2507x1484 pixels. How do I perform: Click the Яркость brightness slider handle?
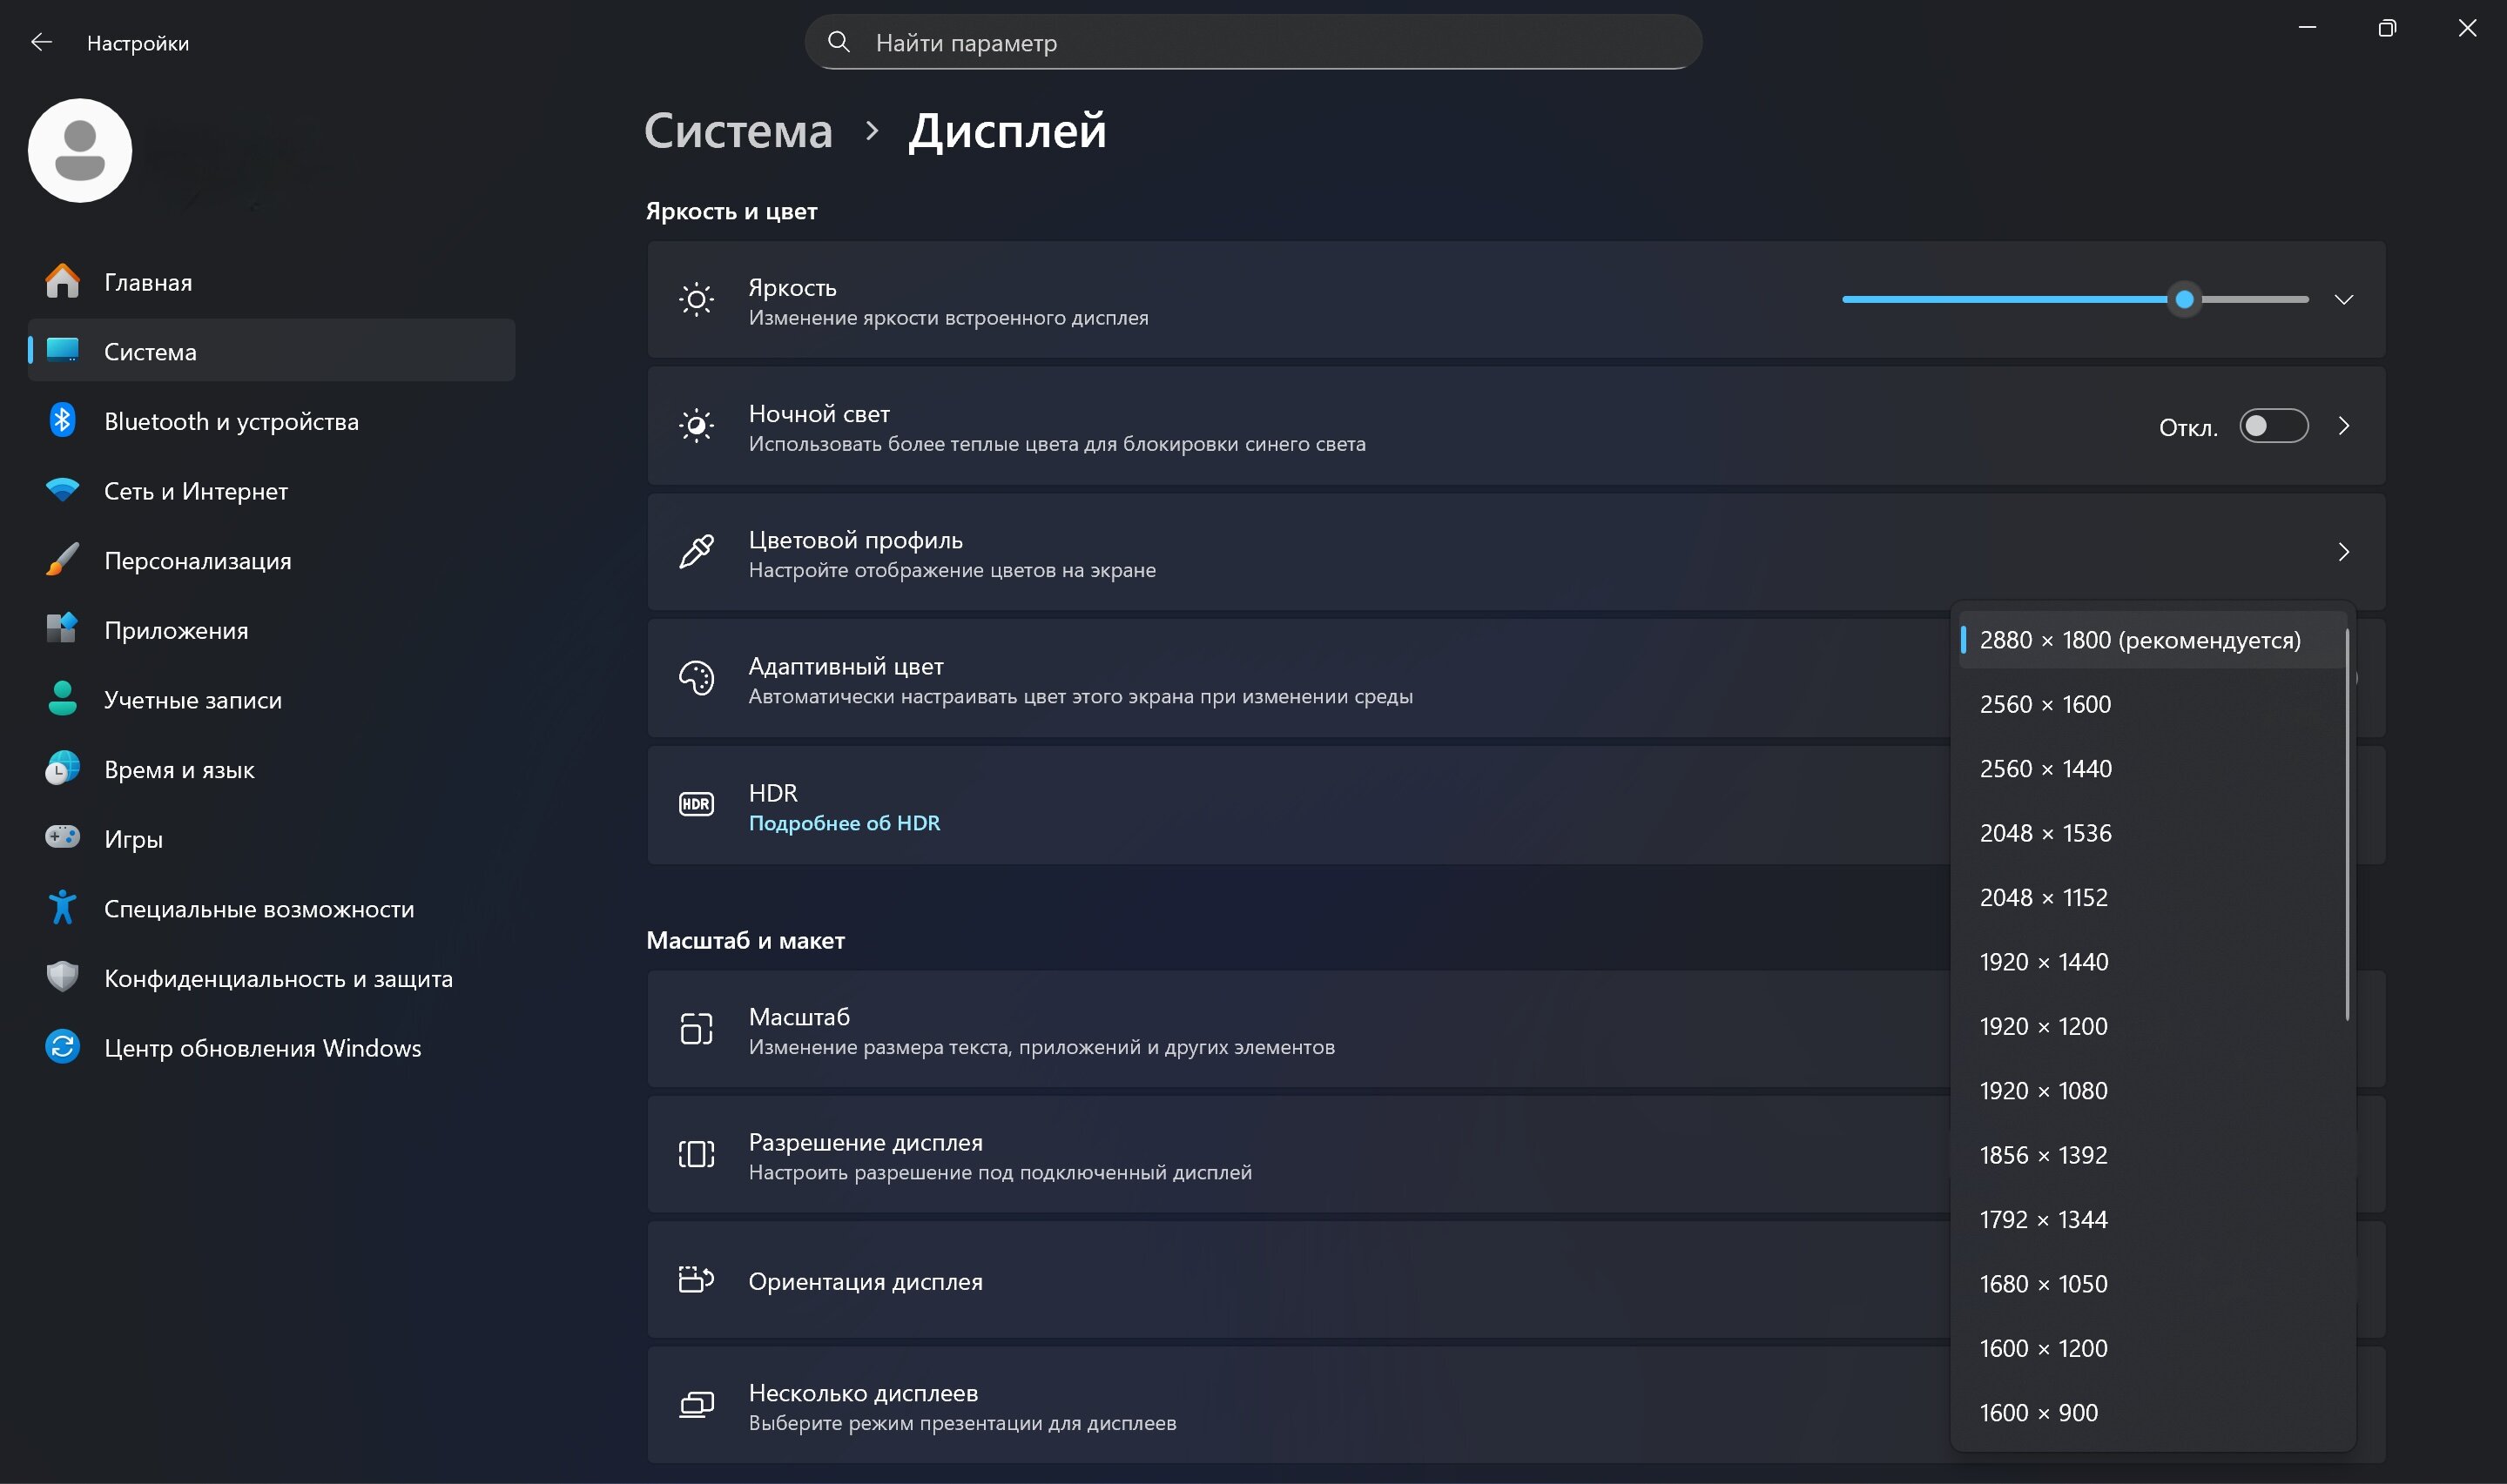coord(2185,299)
